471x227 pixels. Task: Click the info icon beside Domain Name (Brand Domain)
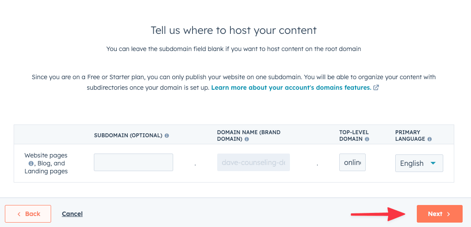pyautogui.click(x=247, y=139)
